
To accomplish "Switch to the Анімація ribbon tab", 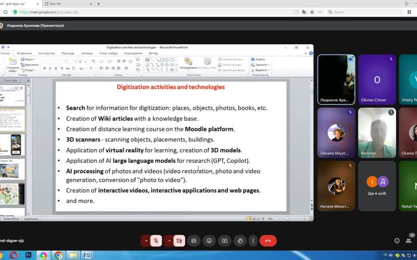I will point(87,54).
